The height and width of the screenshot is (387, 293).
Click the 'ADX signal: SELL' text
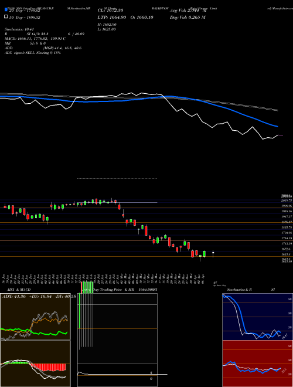33,53
